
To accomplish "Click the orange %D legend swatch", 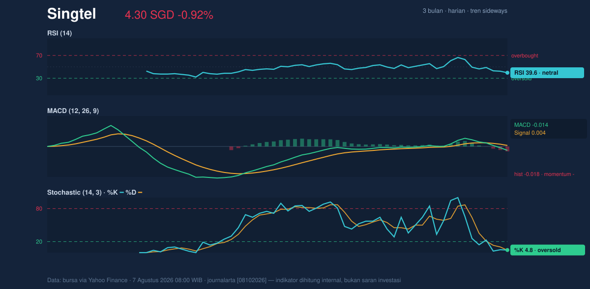I will [x=140, y=193].
